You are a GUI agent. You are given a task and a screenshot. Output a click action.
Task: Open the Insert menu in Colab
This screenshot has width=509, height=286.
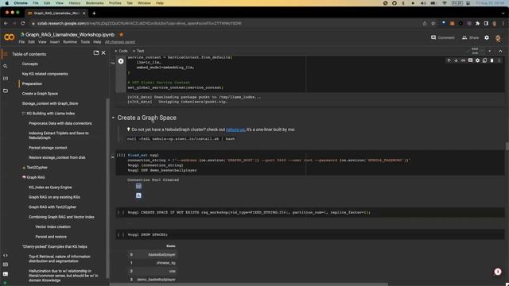coord(55,42)
